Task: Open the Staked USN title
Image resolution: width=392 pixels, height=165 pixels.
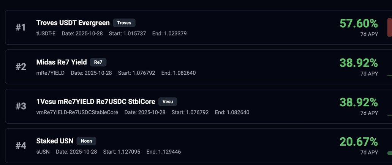Action: 55,141
